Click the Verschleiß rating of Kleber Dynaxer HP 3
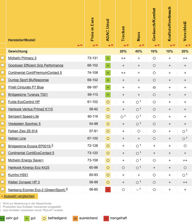 [185, 182]
